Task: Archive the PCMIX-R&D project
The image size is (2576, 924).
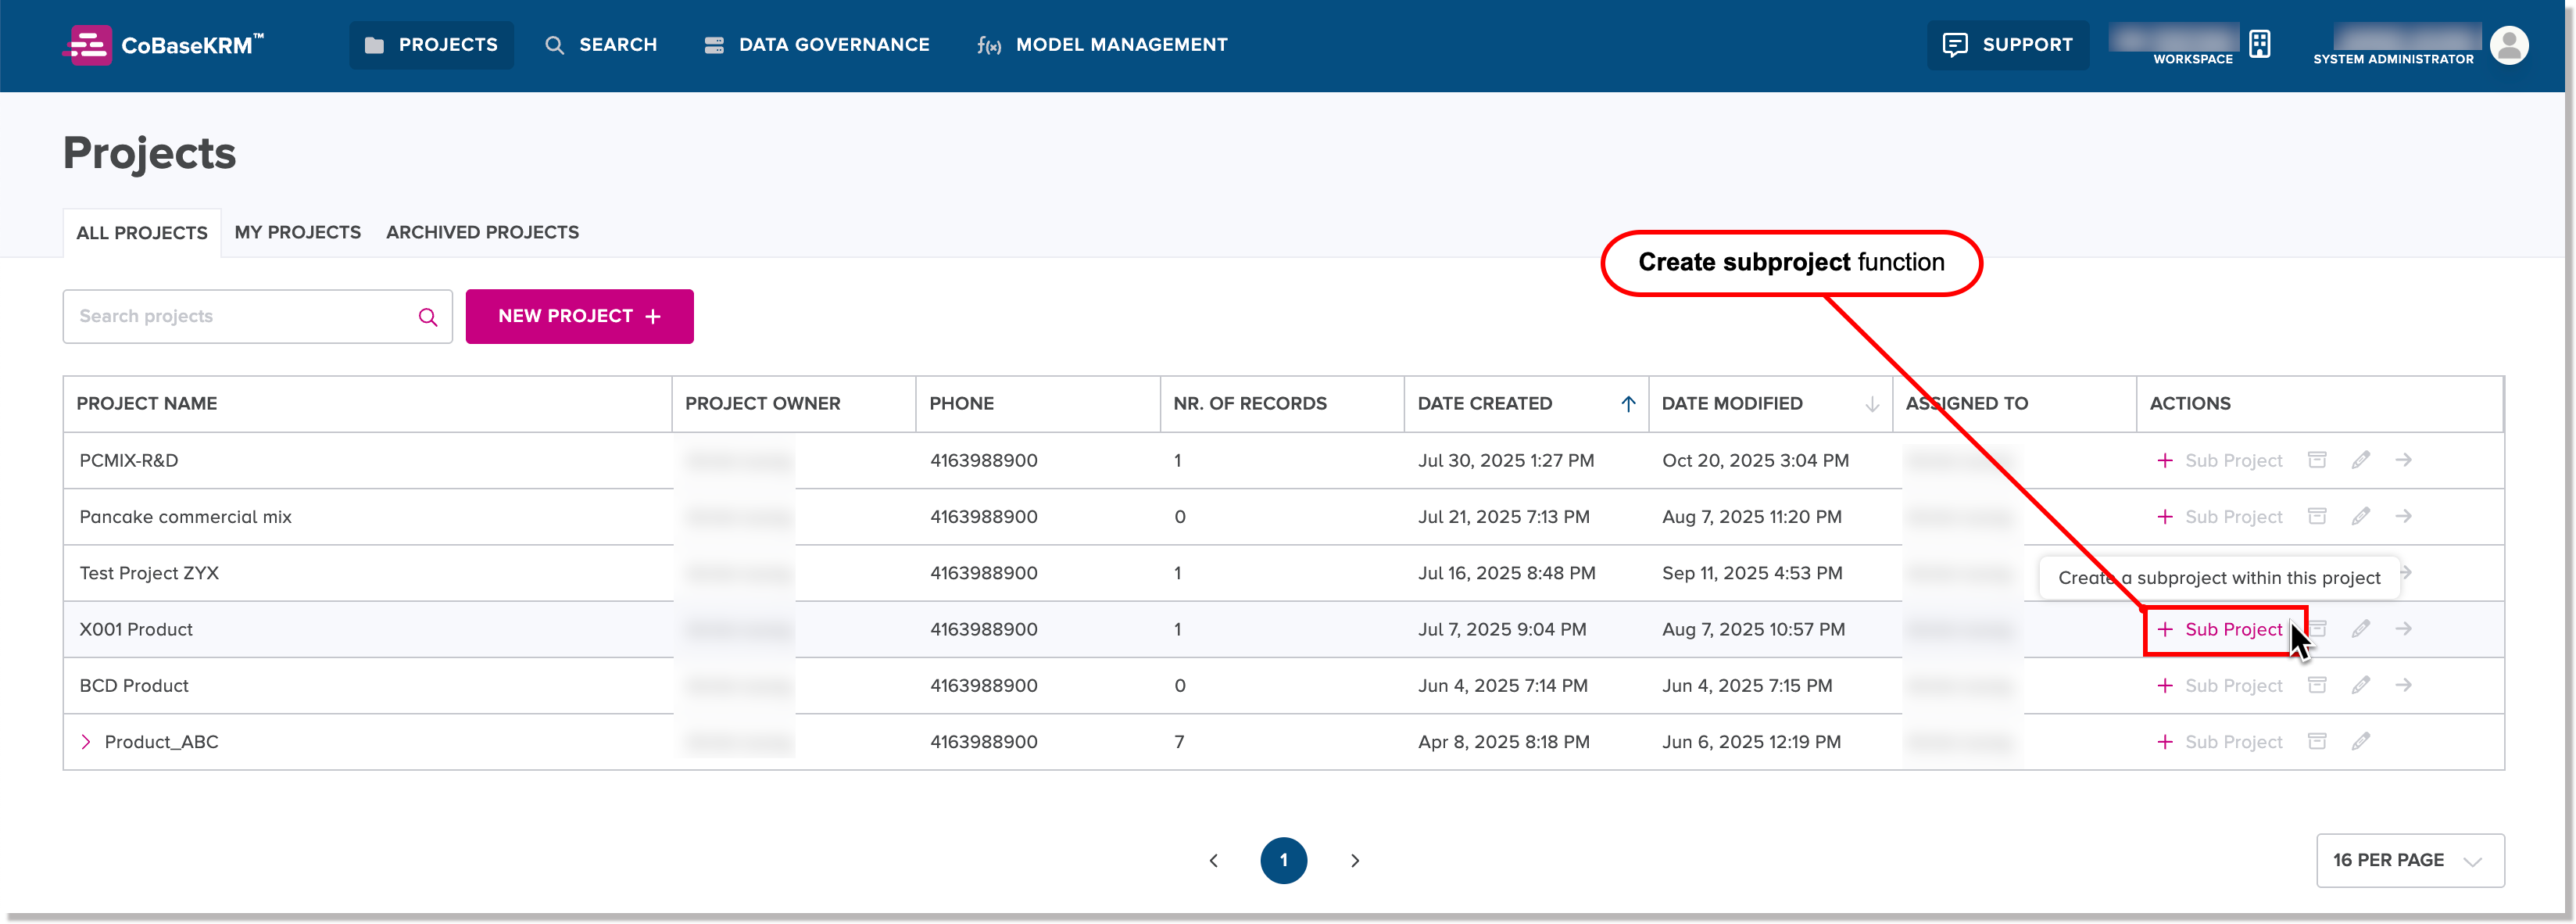Action: click(x=2317, y=460)
